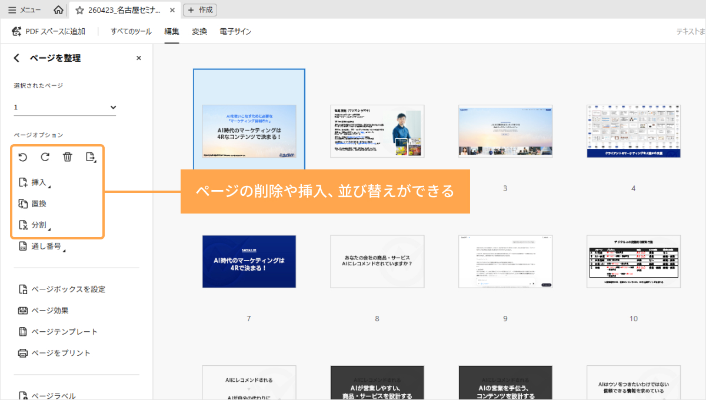Open the 通し番号 option
Image resolution: width=706 pixels, height=400 pixels.
41,246
